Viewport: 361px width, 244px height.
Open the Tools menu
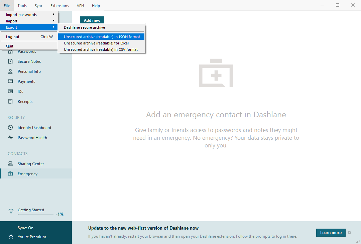[22, 6]
